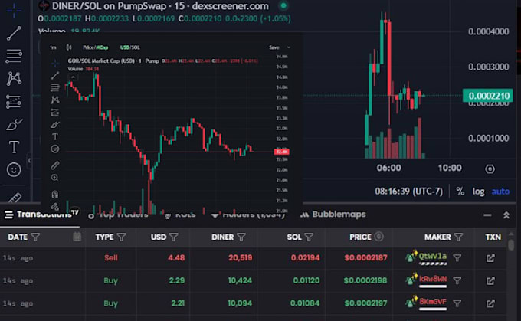Switch to the Bubblemaps tab
The height and width of the screenshot is (321, 521).
(x=333, y=215)
